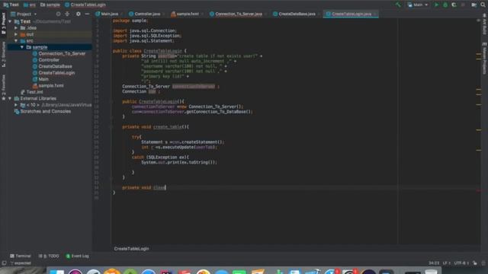The height and width of the screenshot is (274, 488).
Task: Click the lock icon in the status bar
Action: click(x=474, y=263)
